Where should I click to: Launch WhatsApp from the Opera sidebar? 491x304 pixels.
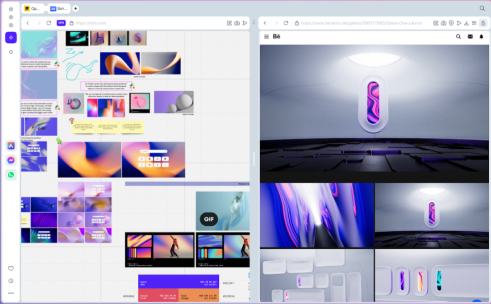coord(10,175)
